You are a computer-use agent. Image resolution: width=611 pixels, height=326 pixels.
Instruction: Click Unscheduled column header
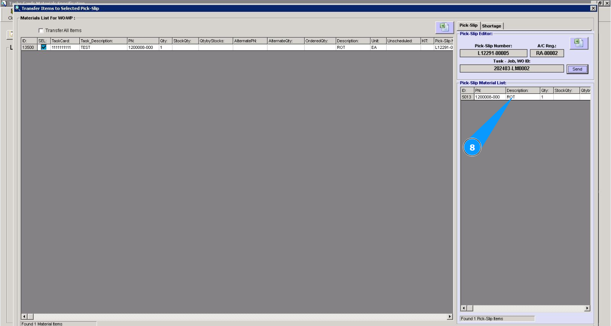point(403,41)
